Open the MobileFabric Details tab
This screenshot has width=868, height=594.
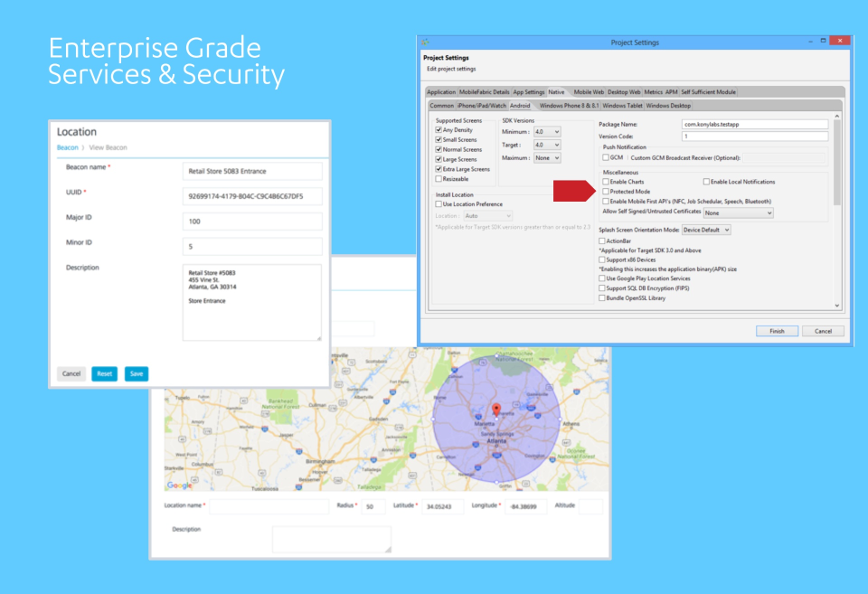tap(484, 92)
